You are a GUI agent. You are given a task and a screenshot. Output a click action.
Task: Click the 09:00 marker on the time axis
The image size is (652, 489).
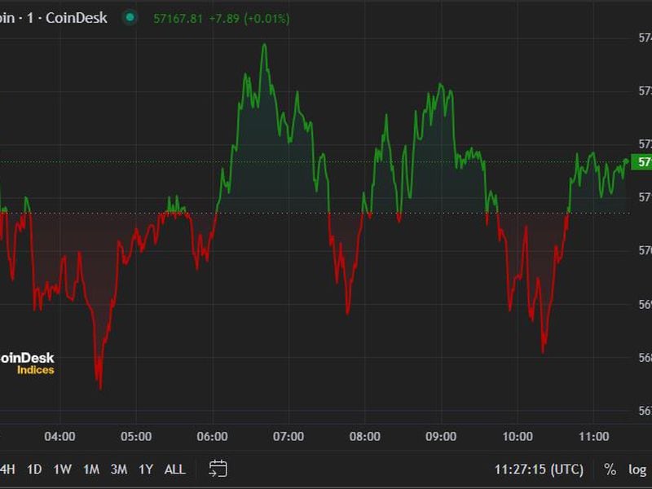(x=441, y=437)
